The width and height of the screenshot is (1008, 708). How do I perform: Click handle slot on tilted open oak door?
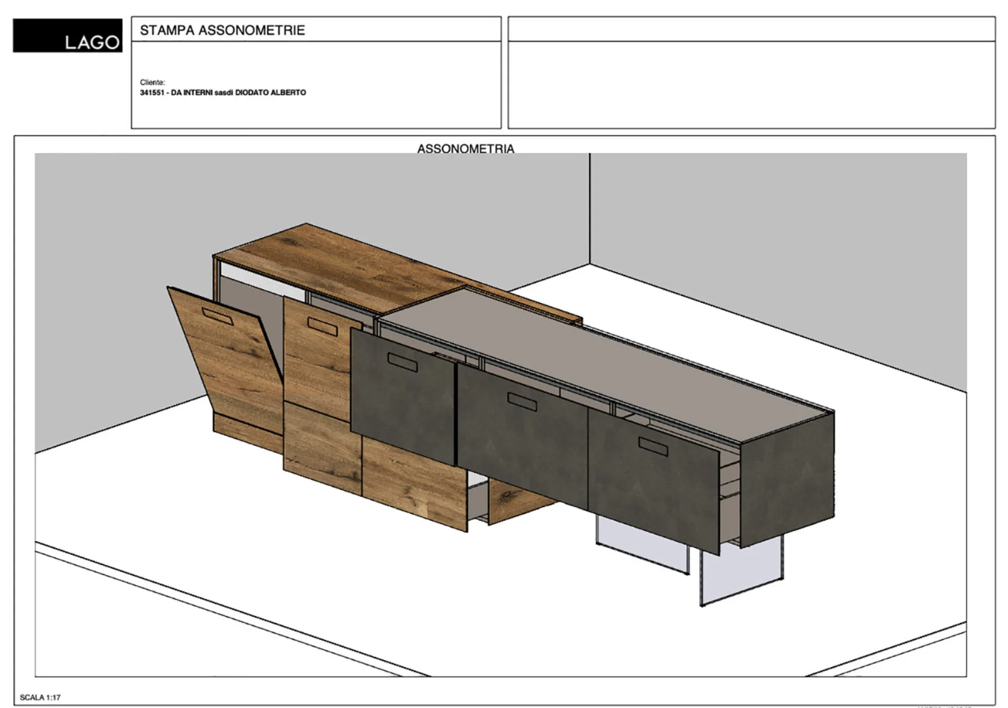[218, 316]
